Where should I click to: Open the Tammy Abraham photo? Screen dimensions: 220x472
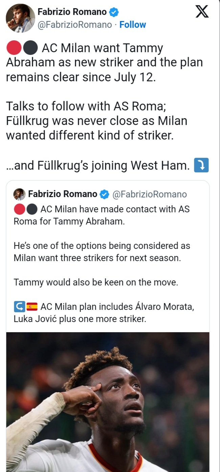click(108, 402)
